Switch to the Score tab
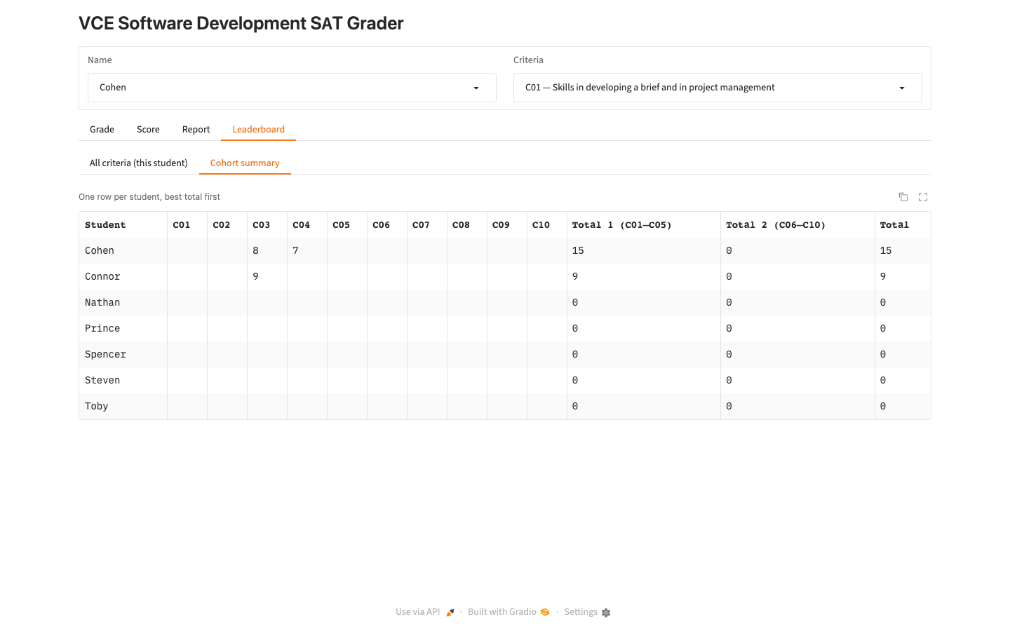The height and width of the screenshot is (631, 1010). (148, 130)
